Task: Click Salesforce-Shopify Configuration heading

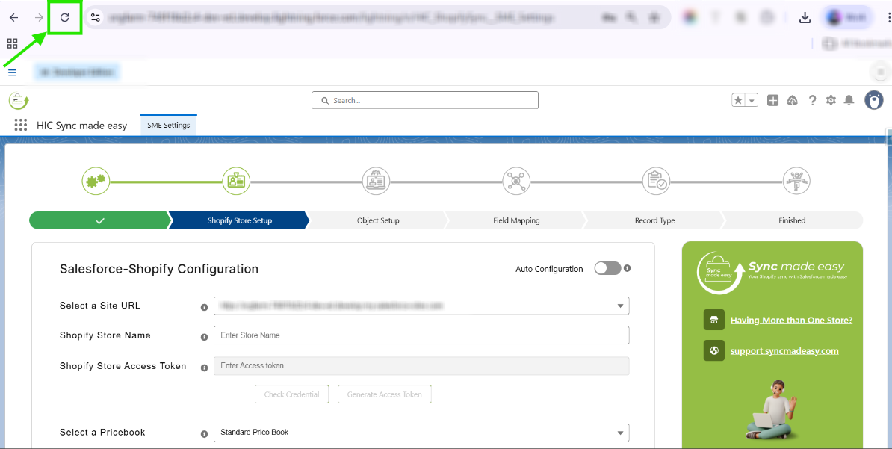Action: click(159, 269)
